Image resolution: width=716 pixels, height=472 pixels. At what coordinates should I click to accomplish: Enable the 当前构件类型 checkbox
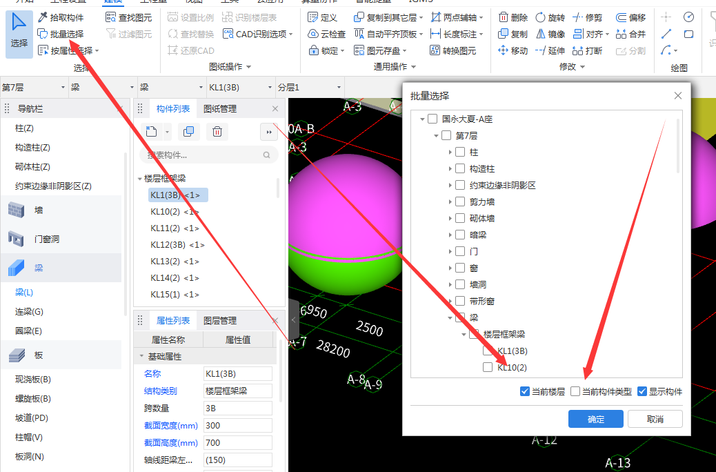pyautogui.click(x=575, y=391)
